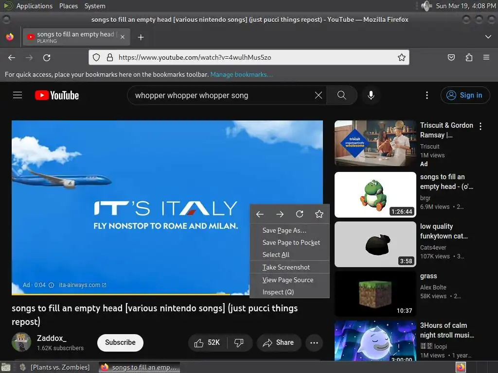Image resolution: width=498 pixels, height=373 pixels.
Task: Click the Share button under the video
Action: [x=279, y=342]
